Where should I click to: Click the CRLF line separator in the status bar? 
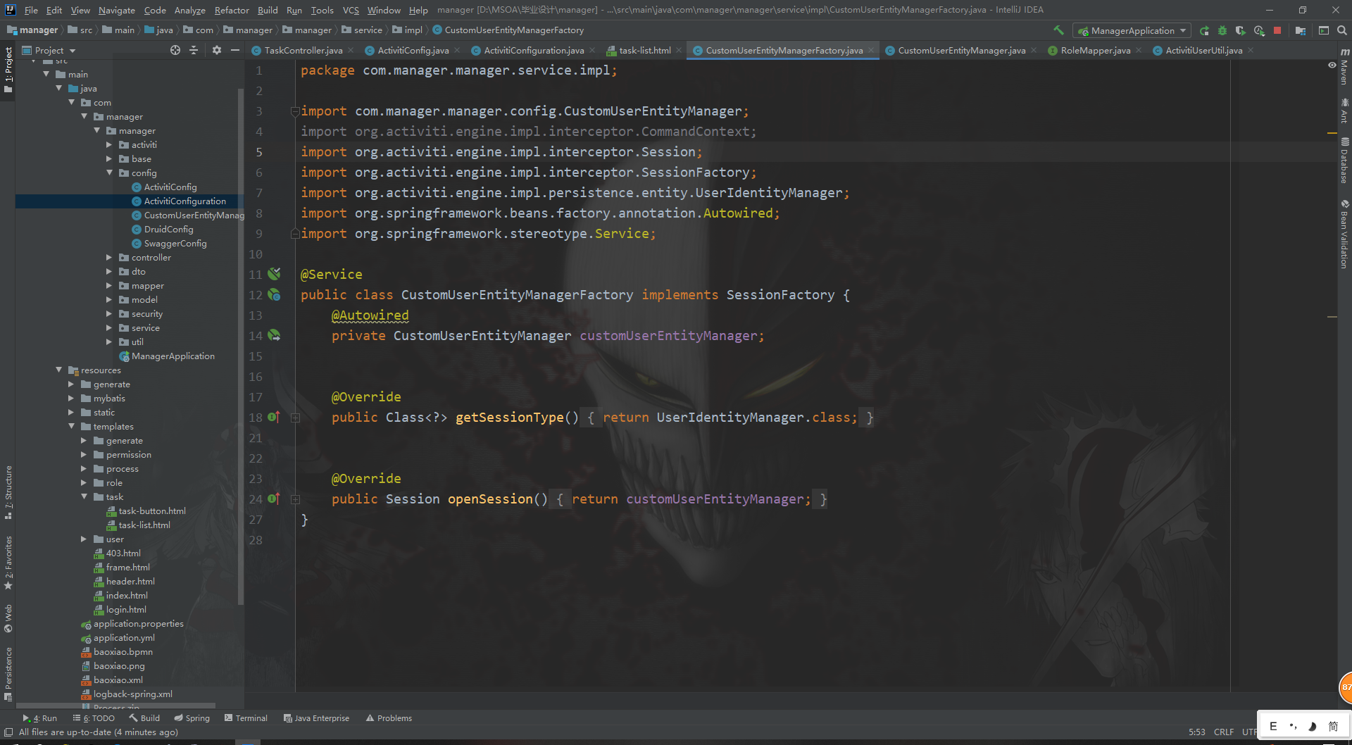tap(1224, 732)
